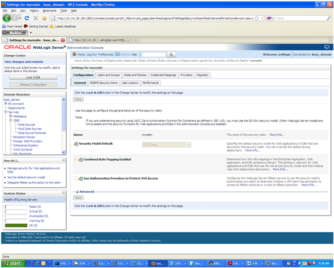
Task: Click the McAfee toolbar button
Action: [x=15, y=33]
